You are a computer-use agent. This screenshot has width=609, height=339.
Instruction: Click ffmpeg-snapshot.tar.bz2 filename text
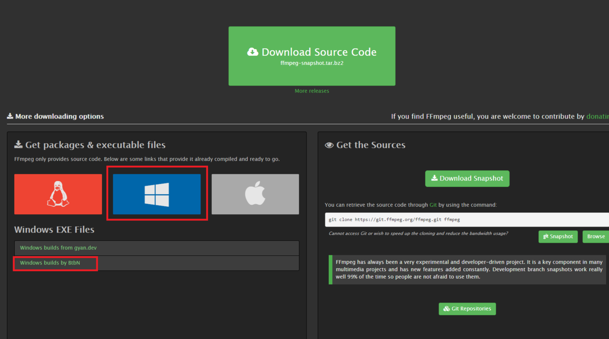(x=312, y=64)
